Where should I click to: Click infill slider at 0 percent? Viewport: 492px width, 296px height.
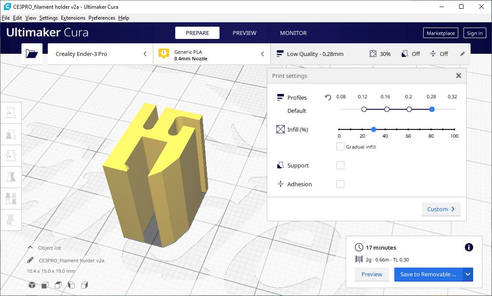(339, 129)
